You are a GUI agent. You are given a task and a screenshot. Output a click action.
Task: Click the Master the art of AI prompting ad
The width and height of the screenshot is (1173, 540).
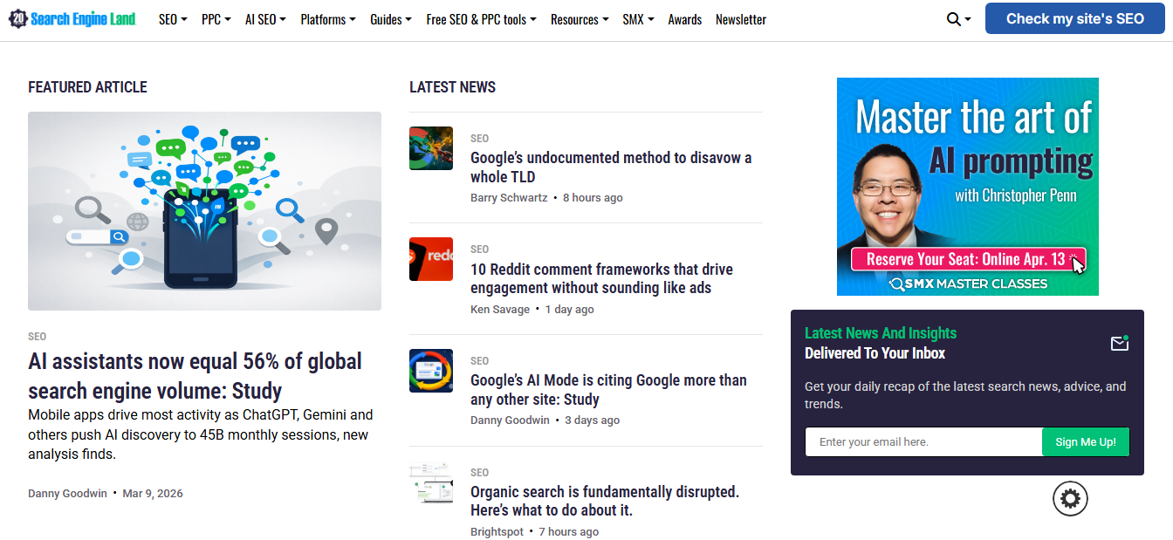(x=967, y=187)
